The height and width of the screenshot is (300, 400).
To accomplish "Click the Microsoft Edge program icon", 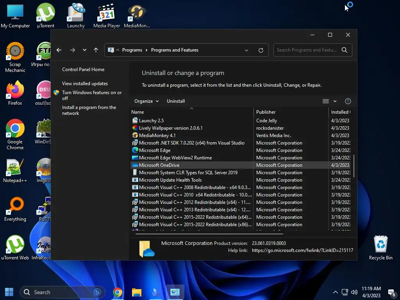I will (135, 150).
